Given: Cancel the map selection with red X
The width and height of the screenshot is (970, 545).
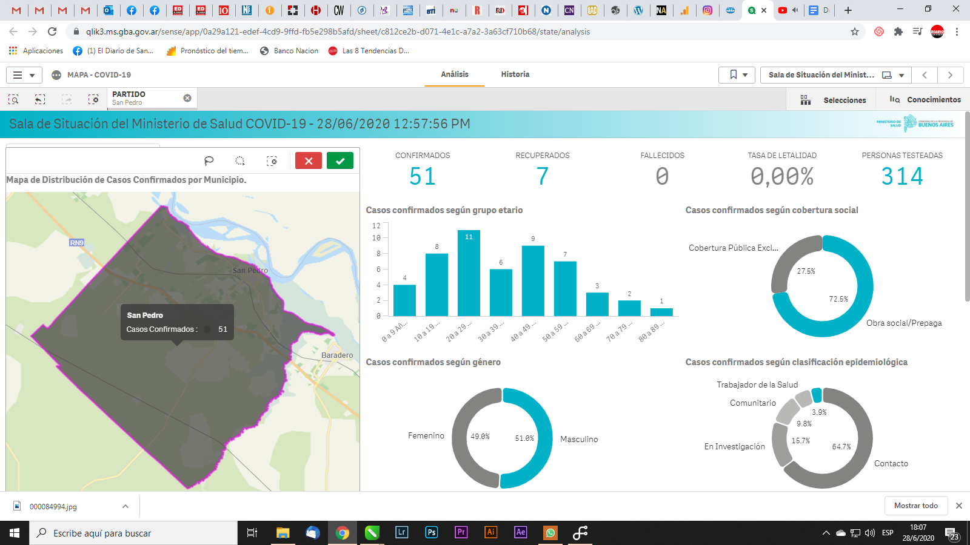Looking at the screenshot, I should (308, 160).
